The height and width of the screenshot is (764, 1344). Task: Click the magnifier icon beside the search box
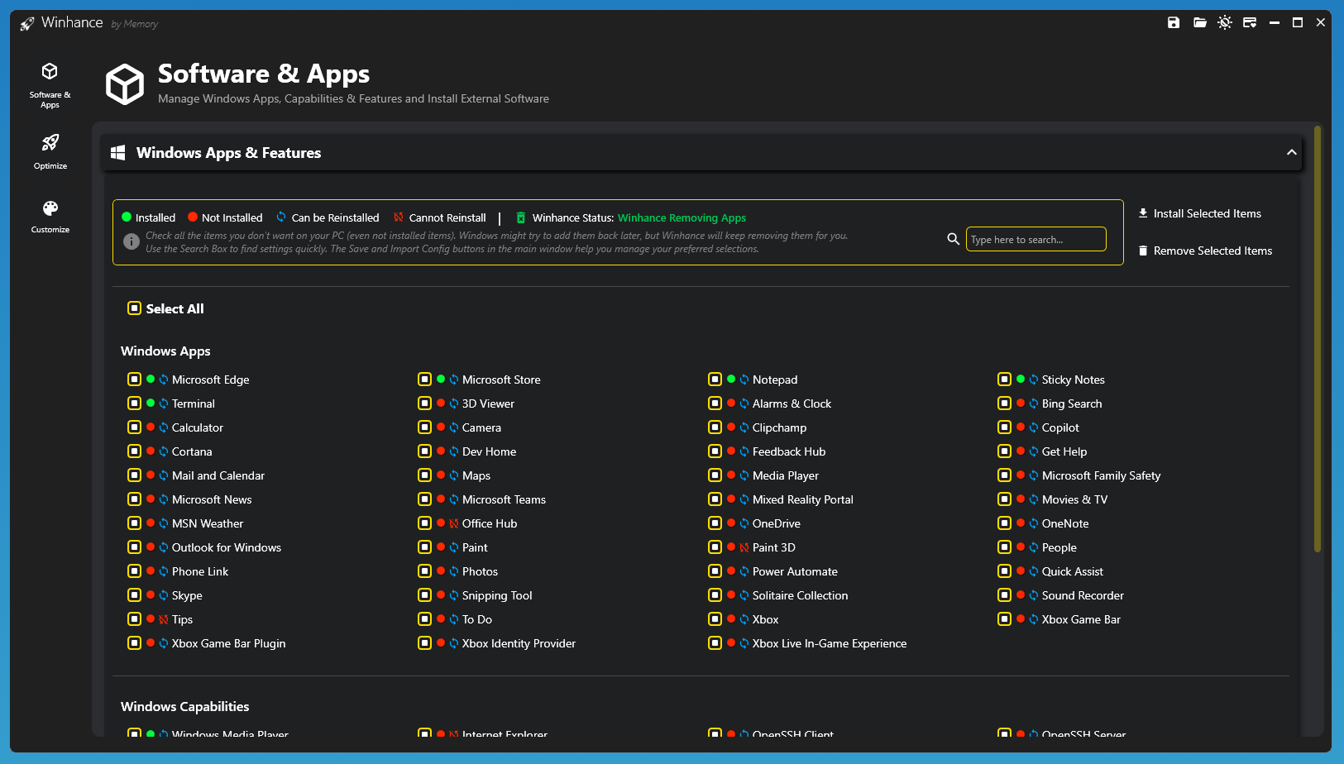[953, 239]
